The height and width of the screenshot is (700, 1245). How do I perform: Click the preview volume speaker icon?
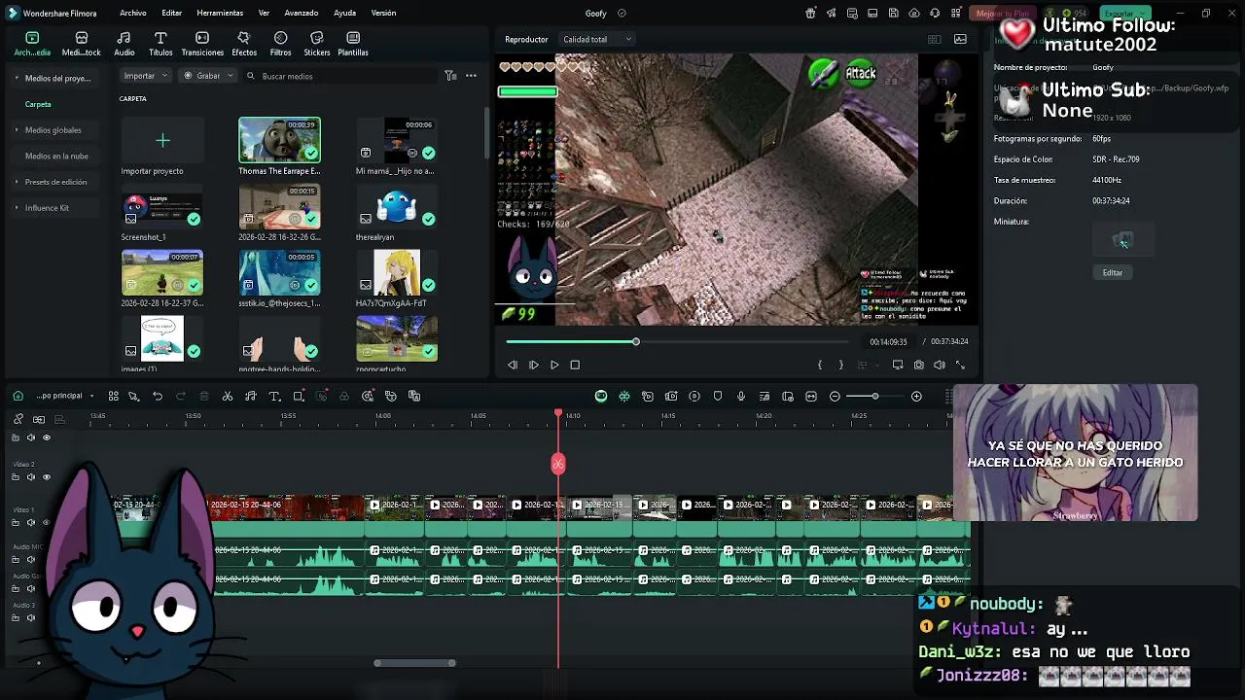(x=940, y=365)
